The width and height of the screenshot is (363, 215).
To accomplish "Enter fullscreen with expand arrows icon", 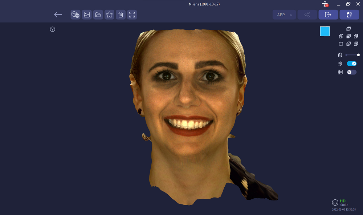I will tap(132, 15).
